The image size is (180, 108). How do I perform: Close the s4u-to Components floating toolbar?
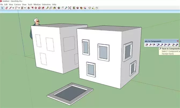point(178,41)
